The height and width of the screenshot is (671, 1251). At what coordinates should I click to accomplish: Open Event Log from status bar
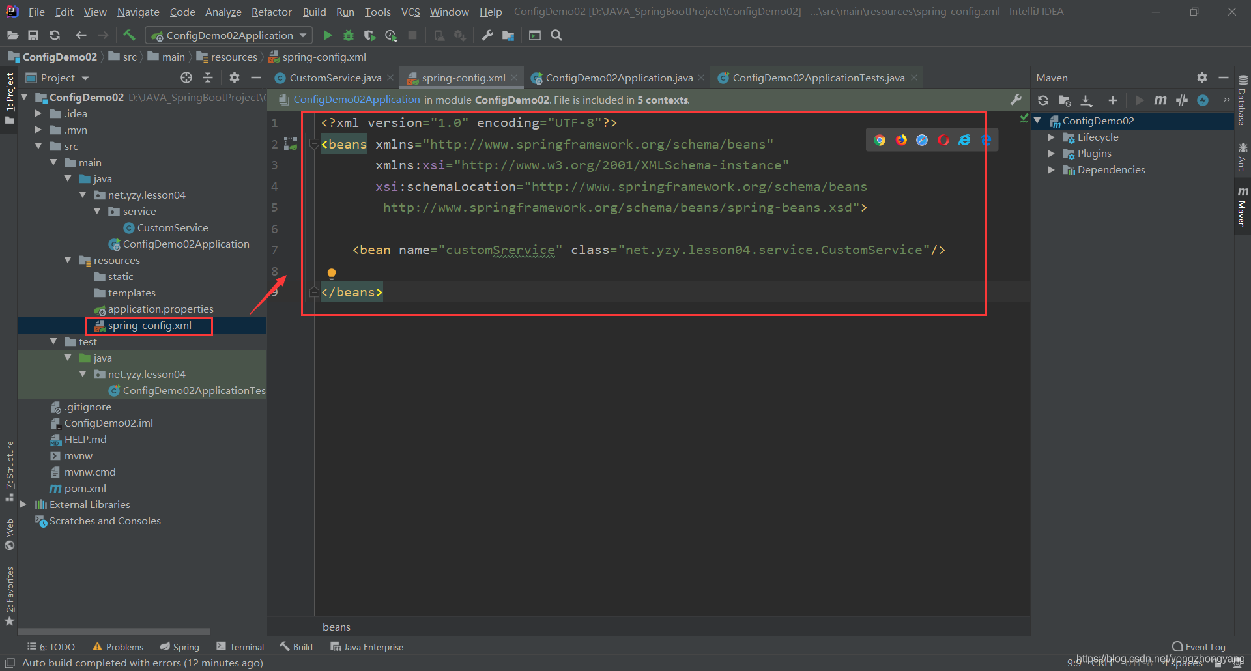point(1199,647)
